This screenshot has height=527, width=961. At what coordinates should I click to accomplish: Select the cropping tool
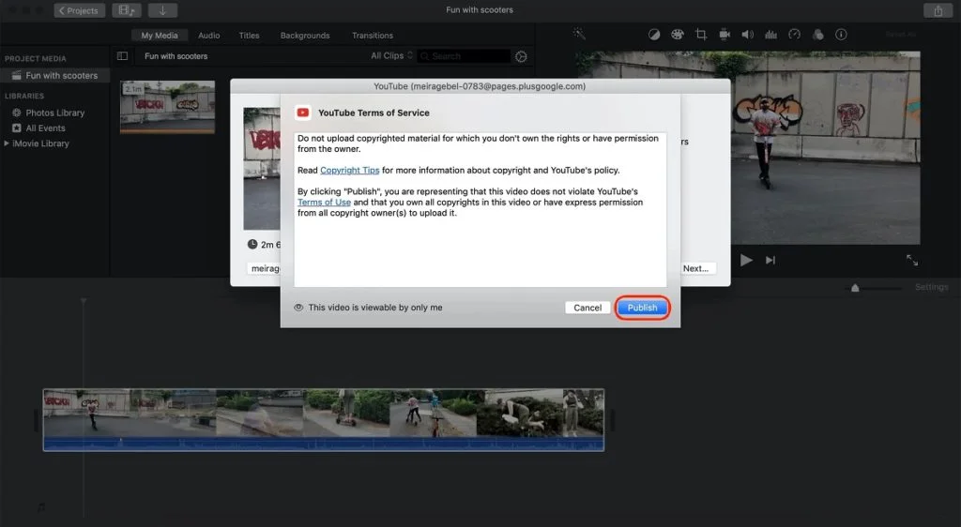tap(701, 35)
